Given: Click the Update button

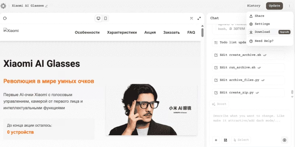Looking at the screenshot, I should pos(274,6).
